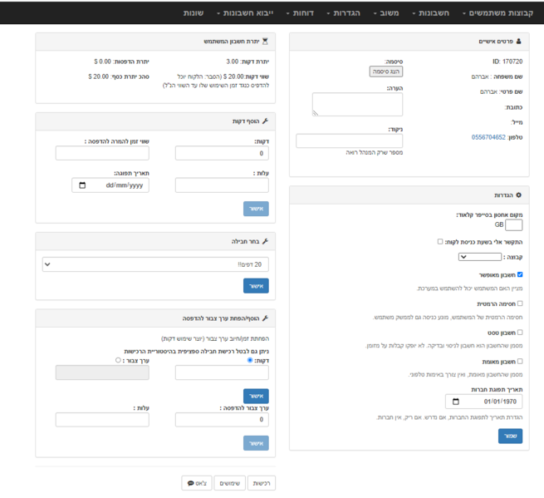Focus עלות input beside ערך צבור להדפסה

pos(102,420)
